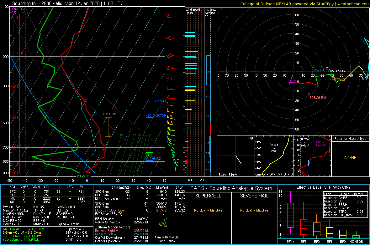Click the NONE hazard type value
Image resolution: width=370 pixels, height=245 pixels.
point(350,158)
